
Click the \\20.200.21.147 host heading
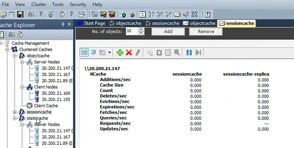coord(102,69)
